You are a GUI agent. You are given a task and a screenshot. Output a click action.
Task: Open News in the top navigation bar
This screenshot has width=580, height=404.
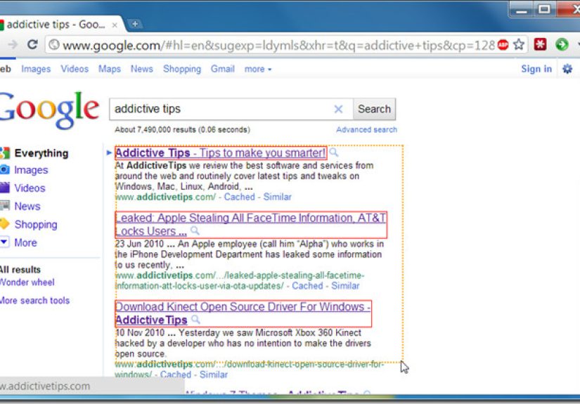pos(142,69)
